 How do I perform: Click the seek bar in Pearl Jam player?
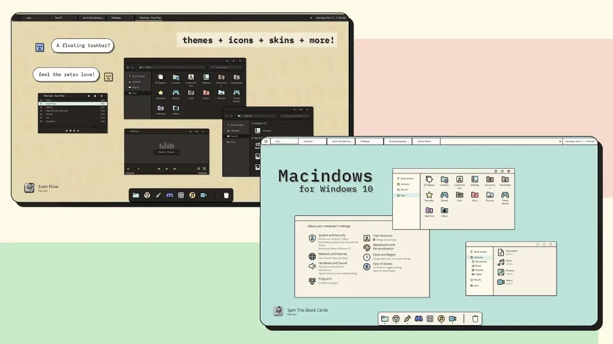point(72,127)
